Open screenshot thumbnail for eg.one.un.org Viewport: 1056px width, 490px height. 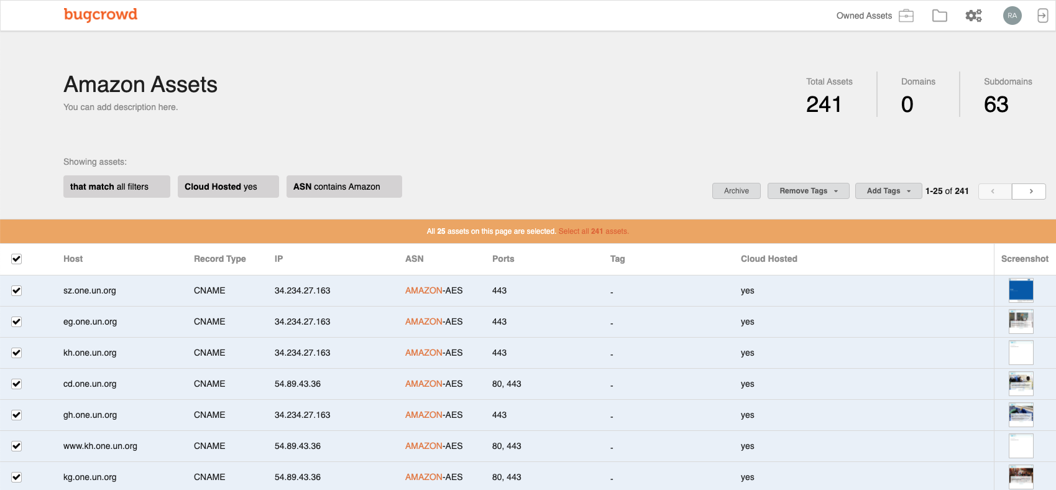click(1021, 321)
